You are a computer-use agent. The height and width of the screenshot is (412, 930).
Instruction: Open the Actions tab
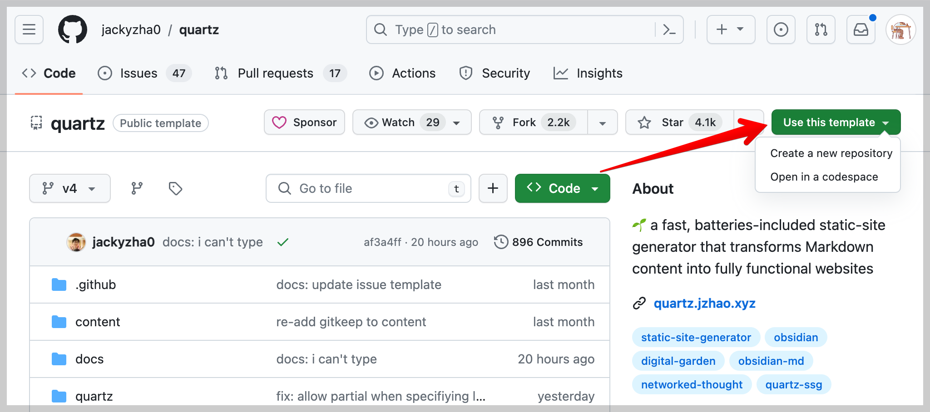pos(402,73)
